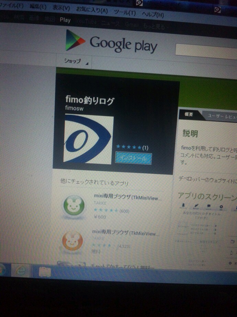The height and width of the screenshot is (317, 237).
Task: Focus the Google Play search field
Action: pos(206,52)
